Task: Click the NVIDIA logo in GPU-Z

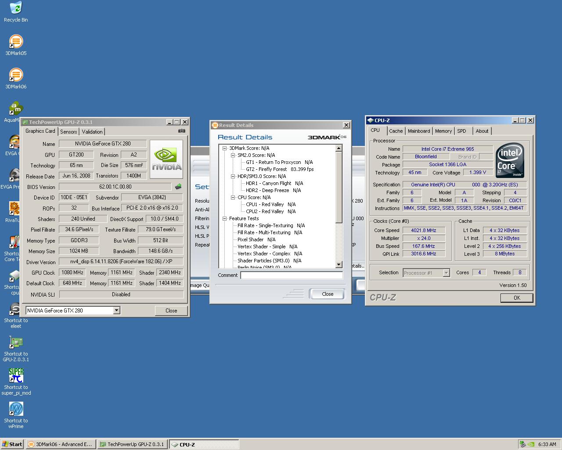Action: click(166, 159)
